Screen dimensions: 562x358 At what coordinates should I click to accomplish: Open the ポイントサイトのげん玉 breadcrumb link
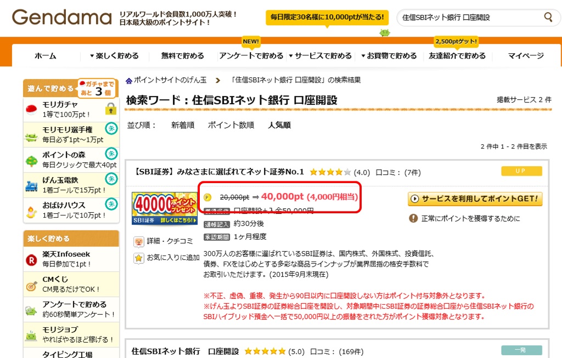click(x=170, y=80)
